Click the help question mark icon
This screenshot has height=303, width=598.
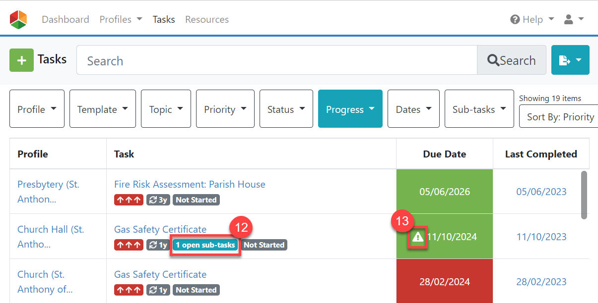[515, 20]
